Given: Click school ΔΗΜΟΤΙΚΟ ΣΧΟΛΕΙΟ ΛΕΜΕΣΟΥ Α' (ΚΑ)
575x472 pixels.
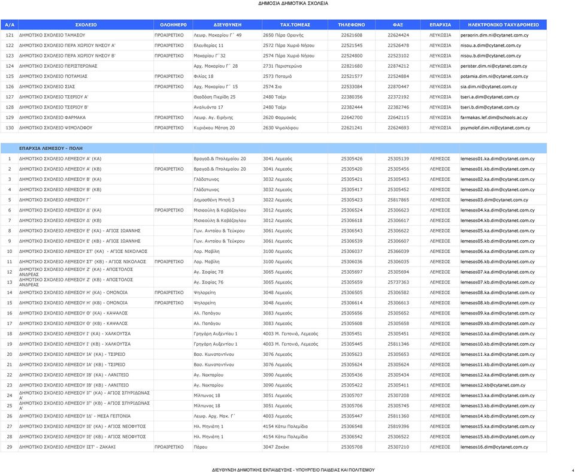Looking at the screenshot, I should [60, 159].
